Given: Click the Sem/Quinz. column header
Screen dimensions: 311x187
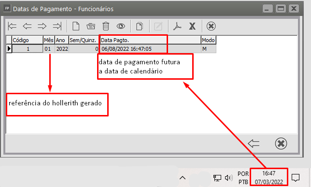Looking at the screenshot, I should click(x=84, y=40).
